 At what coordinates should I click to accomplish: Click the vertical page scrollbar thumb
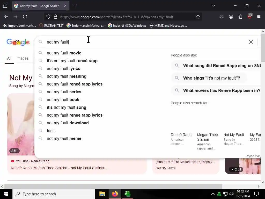[263, 48]
